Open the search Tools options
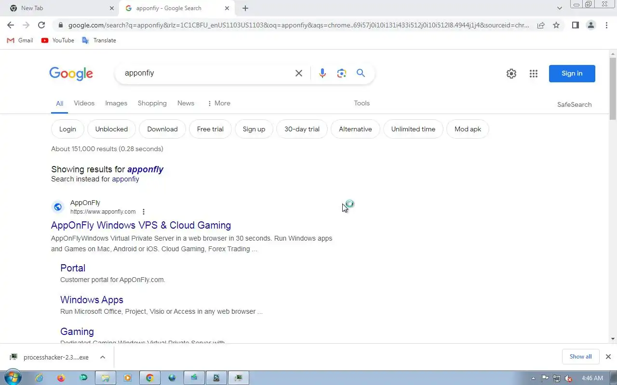 (x=362, y=103)
